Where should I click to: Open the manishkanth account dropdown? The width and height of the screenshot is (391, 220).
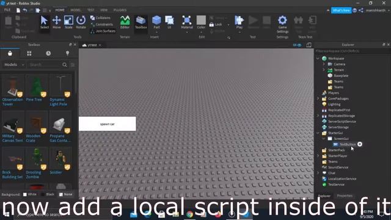click(x=378, y=10)
